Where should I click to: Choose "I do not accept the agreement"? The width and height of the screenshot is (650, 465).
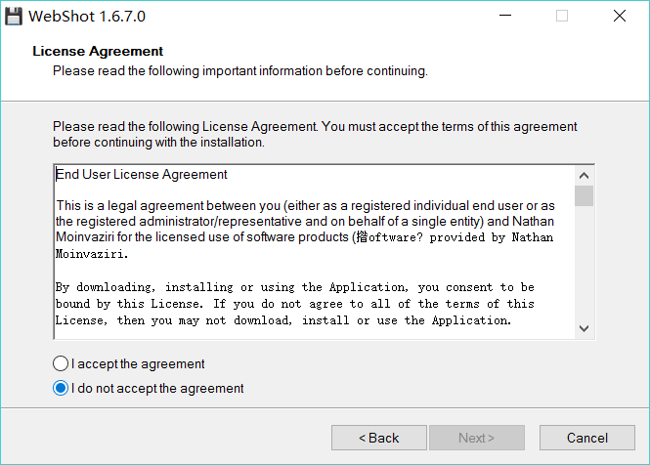(63, 389)
